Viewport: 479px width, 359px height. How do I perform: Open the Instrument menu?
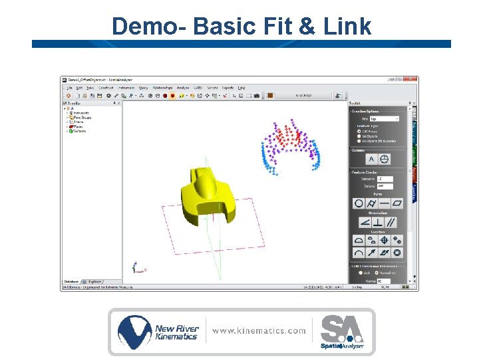click(126, 88)
